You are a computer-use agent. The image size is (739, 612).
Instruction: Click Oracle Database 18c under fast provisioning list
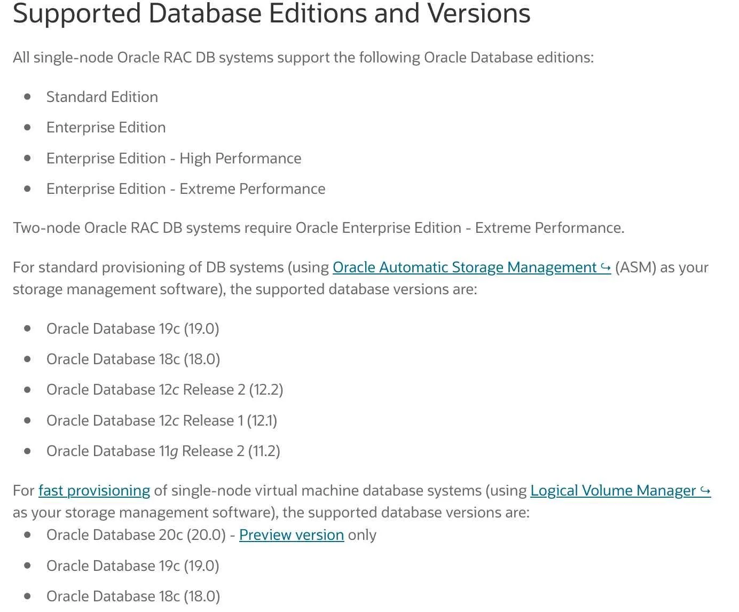pos(133,596)
